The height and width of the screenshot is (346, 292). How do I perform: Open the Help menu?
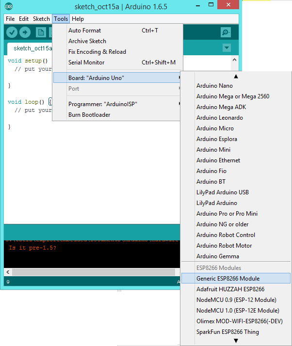point(78,19)
